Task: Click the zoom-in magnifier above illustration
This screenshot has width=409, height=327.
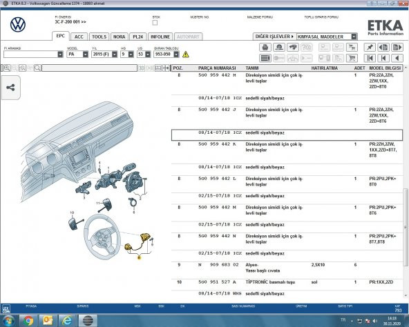Action: (7, 68)
